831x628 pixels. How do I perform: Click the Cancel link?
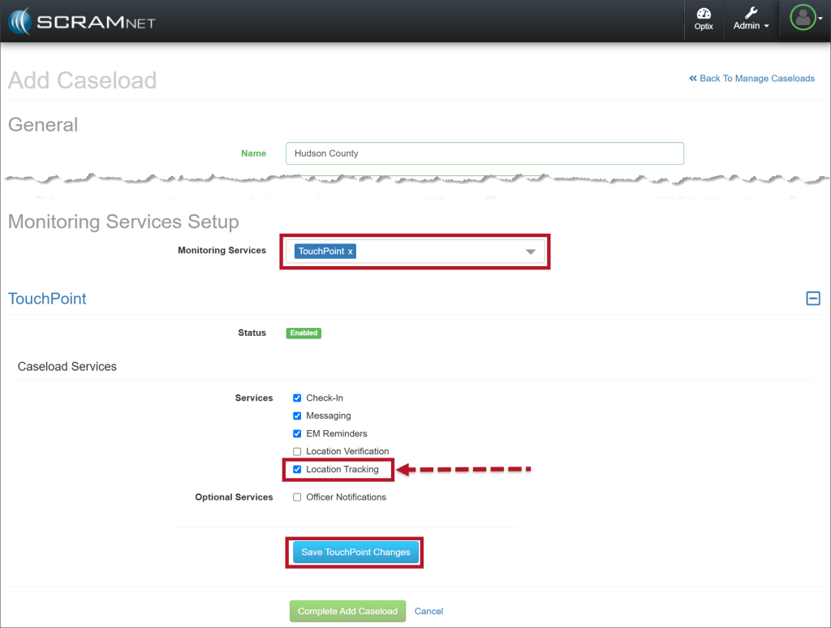[428, 611]
